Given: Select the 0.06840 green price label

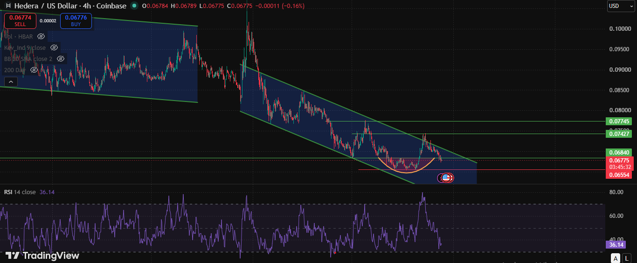Looking at the screenshot, I should point(619,153).
